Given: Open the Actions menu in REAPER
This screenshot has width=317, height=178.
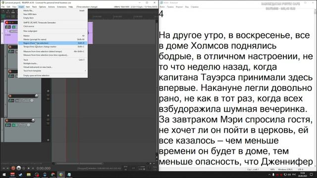Looking at the screenshot, I should [52, 7].
